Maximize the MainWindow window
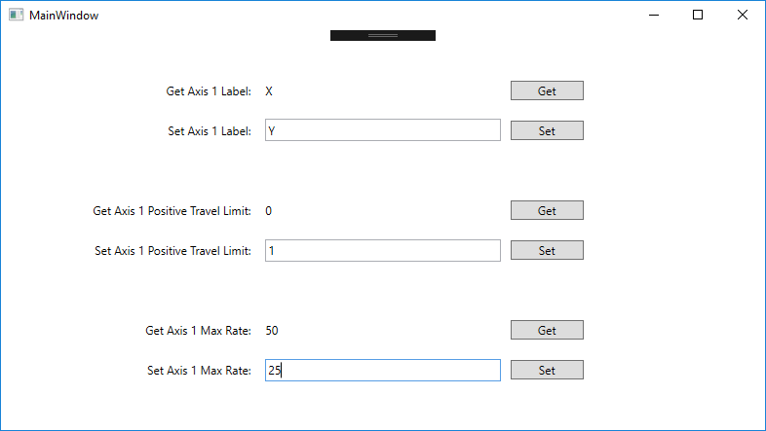This screenshot has height=431, width=766. 698,16
